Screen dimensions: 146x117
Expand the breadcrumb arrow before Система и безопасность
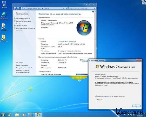24,8
